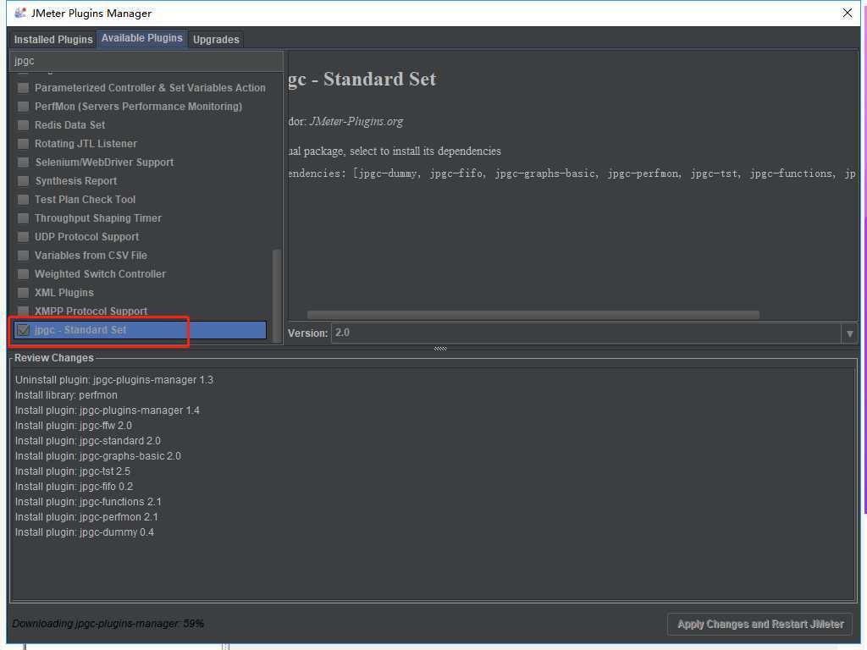Uncheck the jpgc - Standard Set checkbox
The width and height of the screenshot is (867, 650).
click(x=23, y=330)
